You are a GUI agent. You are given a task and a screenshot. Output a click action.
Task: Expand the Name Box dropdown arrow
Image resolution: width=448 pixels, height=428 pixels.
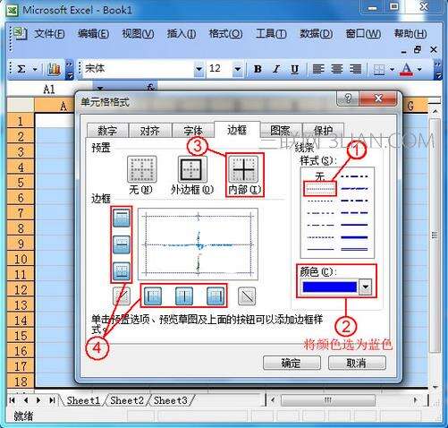click(100, 89)
